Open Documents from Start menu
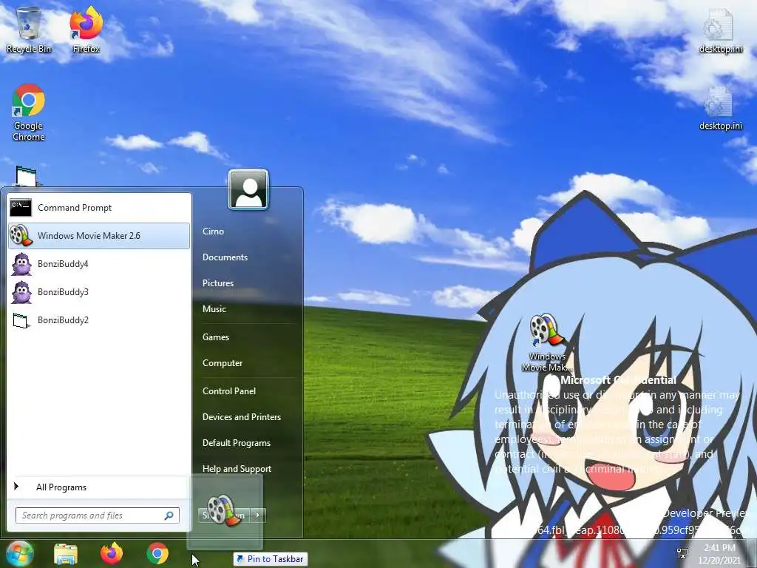 tap(225, 257)
